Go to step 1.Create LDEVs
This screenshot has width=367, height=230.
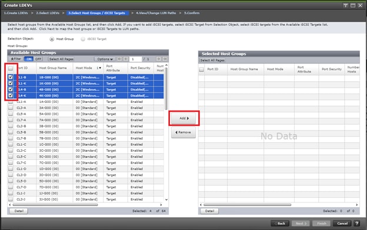16,13
